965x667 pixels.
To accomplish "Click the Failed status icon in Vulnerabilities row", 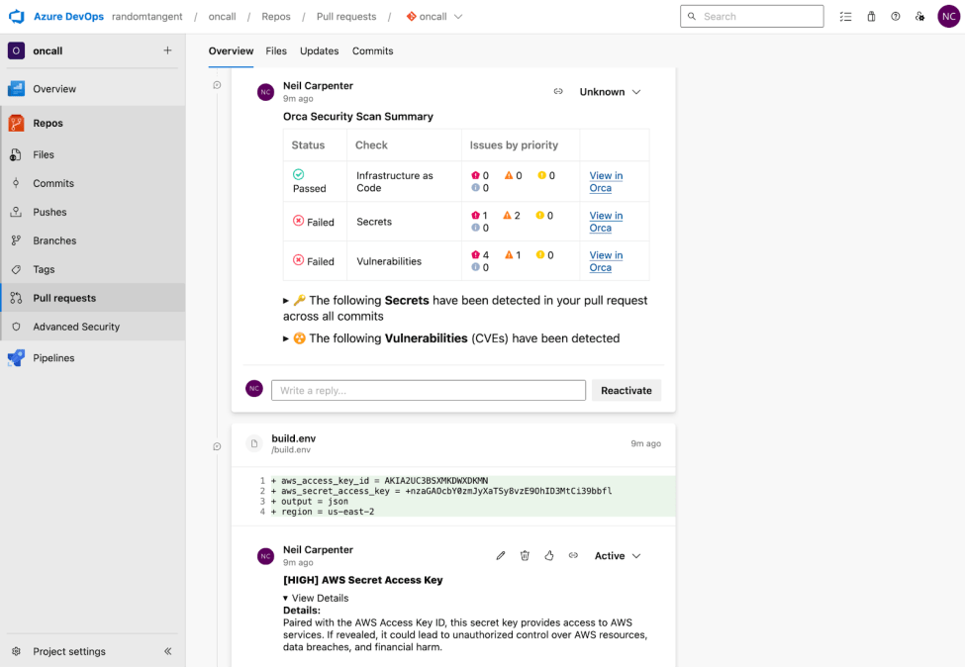I will coord(299,260).
